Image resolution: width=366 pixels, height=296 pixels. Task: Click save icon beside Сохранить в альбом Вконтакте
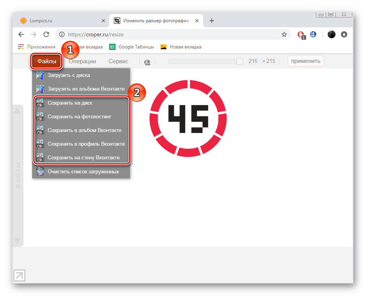[40, 130]
